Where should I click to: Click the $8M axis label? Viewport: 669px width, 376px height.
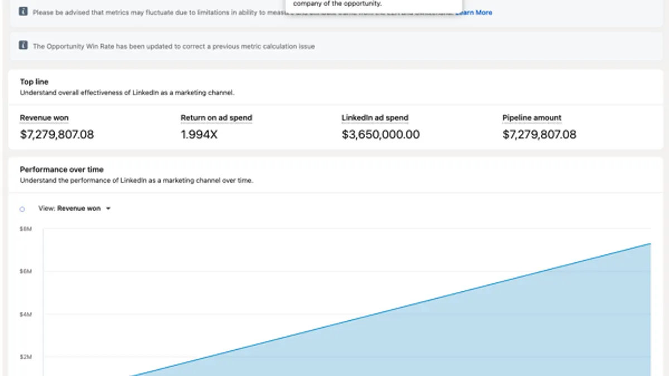coord(26,228)
